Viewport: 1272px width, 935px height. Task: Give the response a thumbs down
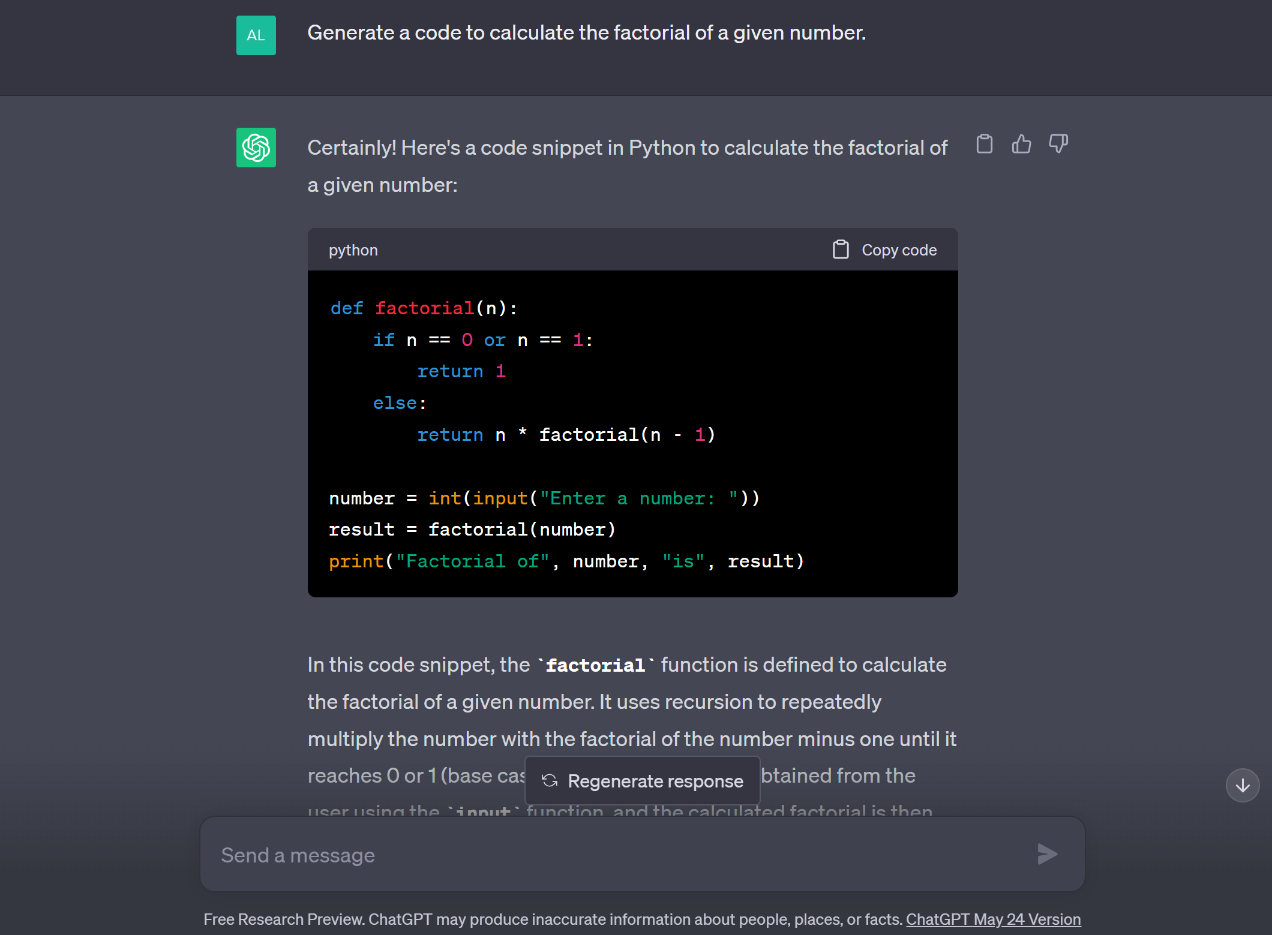click(x=1058, y=144)
